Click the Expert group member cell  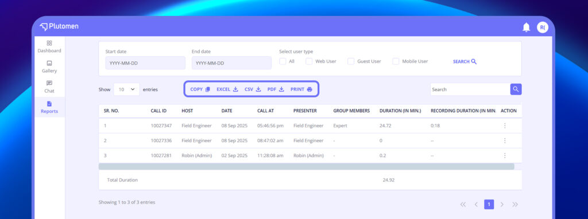point(340,126)
